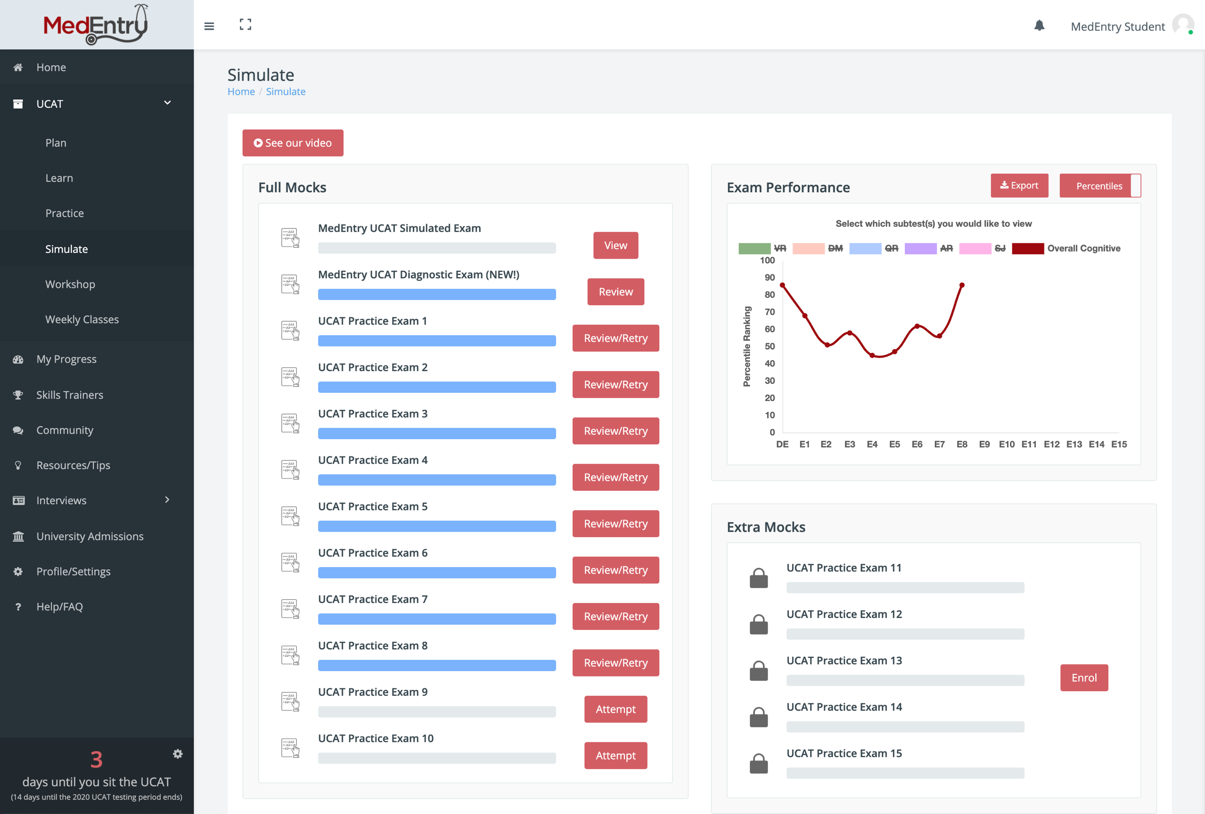Click the University Admissions building icon
This screenshot has width=1205, height=814.
click(x=18, y=536)
